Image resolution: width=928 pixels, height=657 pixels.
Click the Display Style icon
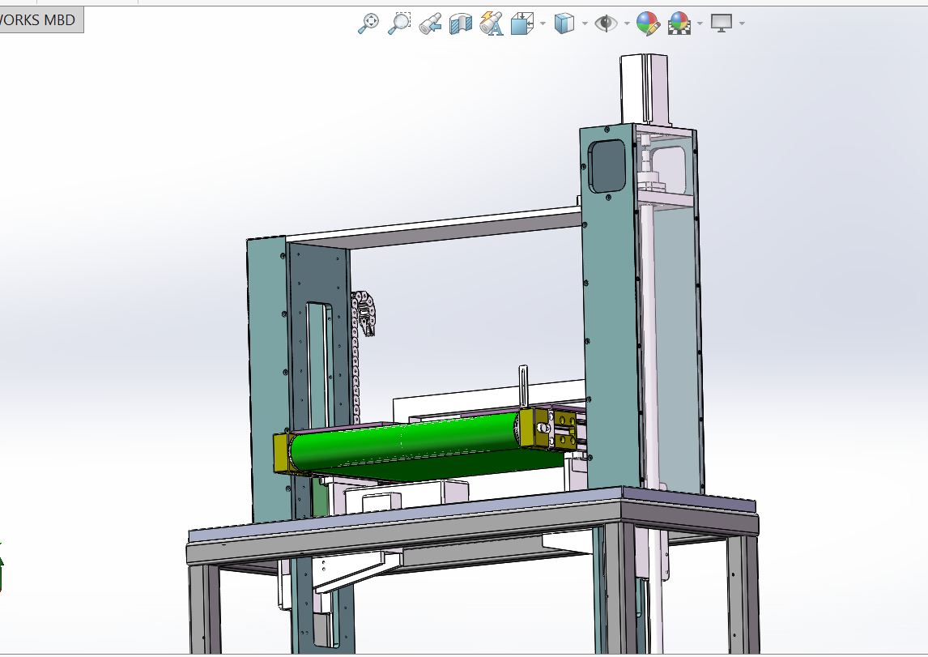(x=564, y=23)
